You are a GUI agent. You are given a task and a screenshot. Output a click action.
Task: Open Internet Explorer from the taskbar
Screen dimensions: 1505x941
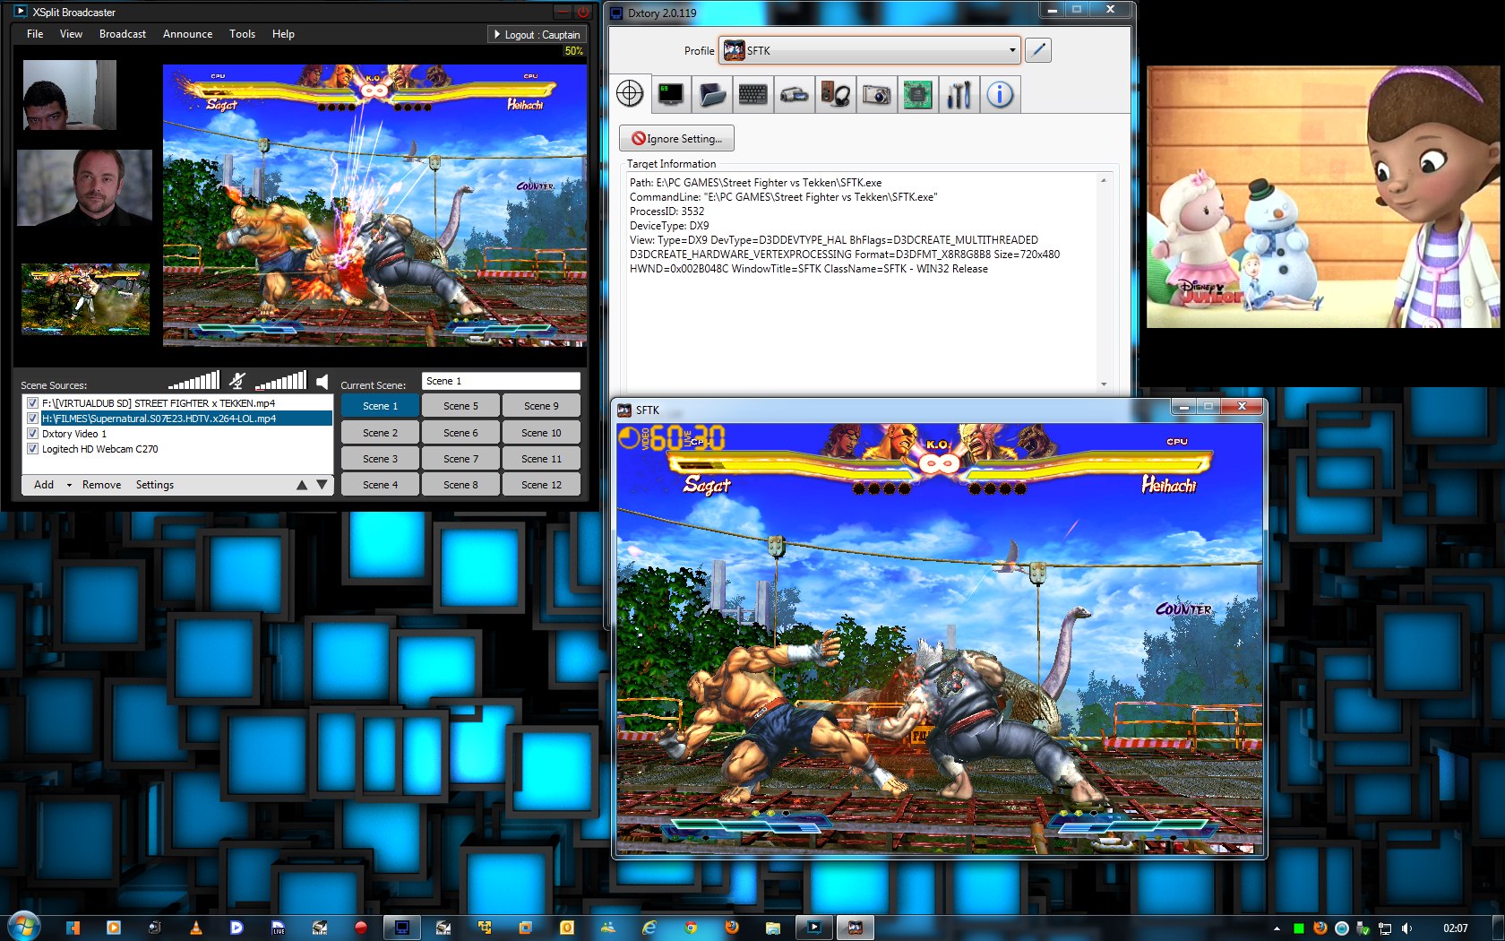[x=649, y=928]
